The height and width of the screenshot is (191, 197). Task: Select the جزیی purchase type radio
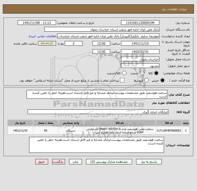click(x=162, y=80)
